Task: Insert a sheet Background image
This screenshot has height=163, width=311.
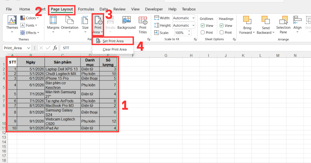Action: 126,23
